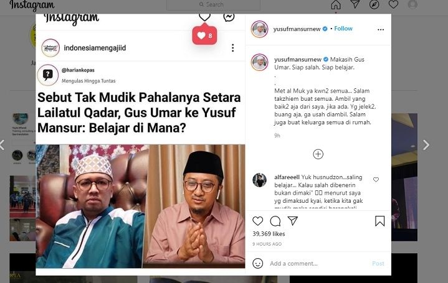Image resolution: width=448 pixels, height=283 pixels.
Task: Load more comments with plus circle
Action: tap(318, 154)
